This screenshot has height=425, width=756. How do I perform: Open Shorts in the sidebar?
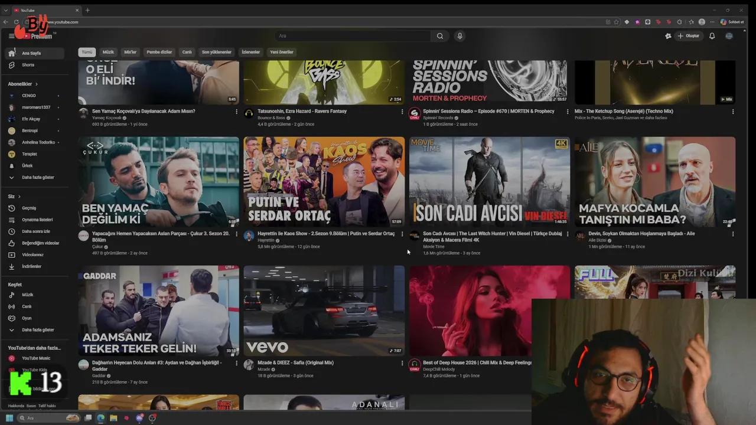(x=35, y=65)
